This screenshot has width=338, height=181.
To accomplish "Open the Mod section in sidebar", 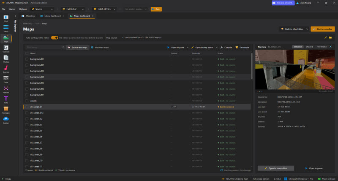I will (x=6, y=18).
